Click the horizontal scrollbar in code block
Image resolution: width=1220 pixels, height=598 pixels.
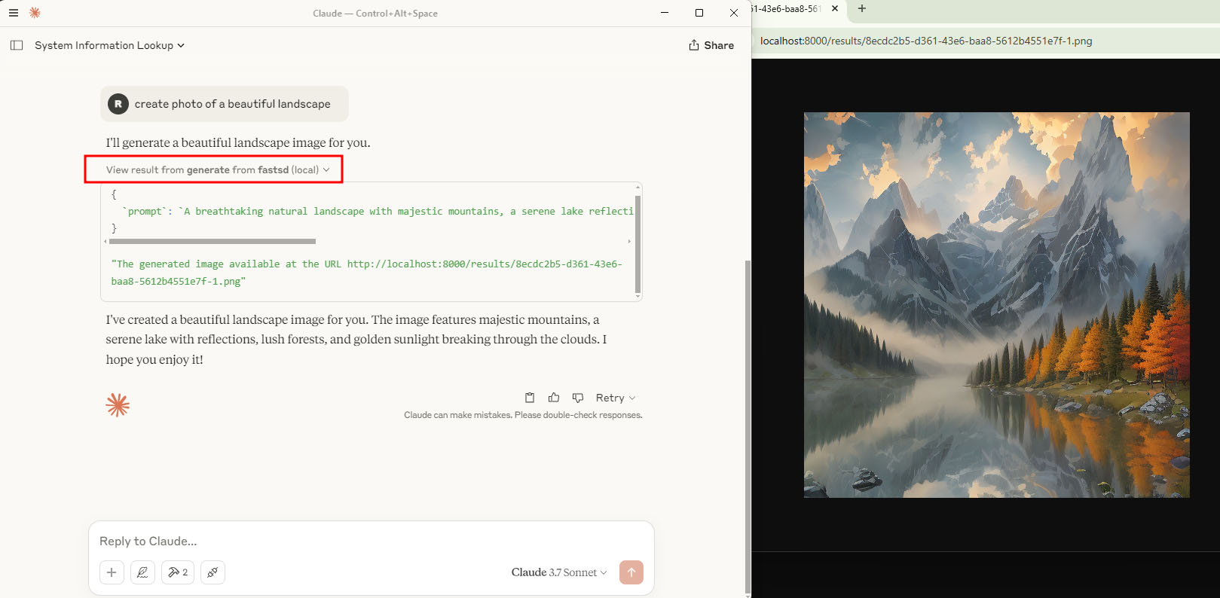[x=213, y=242]
